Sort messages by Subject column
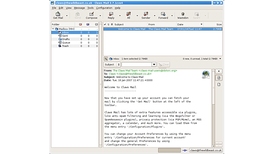The image size is (274, 154). tap(130, 24)
